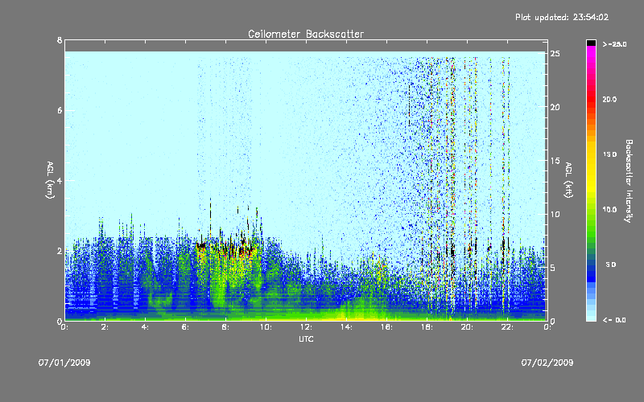Click the '20' tick on kft axis

tap(555, 107)
